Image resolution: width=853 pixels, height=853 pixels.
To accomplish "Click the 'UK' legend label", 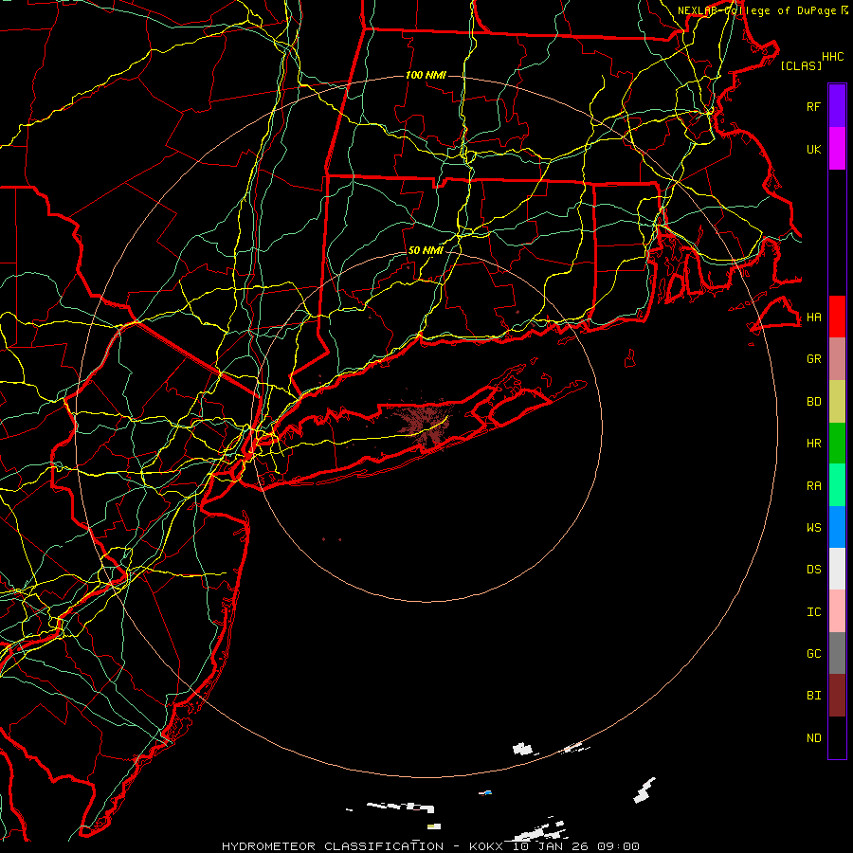I will click(814, 149).
